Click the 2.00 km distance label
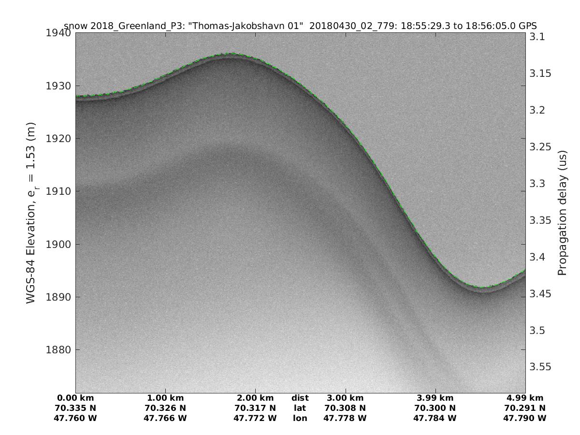The width and height of the screenshot is (580, 435). point(255,398)
